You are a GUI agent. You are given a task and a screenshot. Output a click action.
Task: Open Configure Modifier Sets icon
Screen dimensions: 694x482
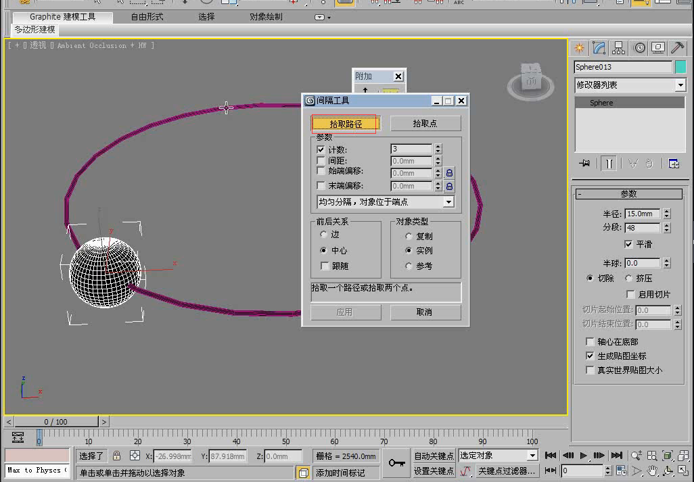point(674,164)
